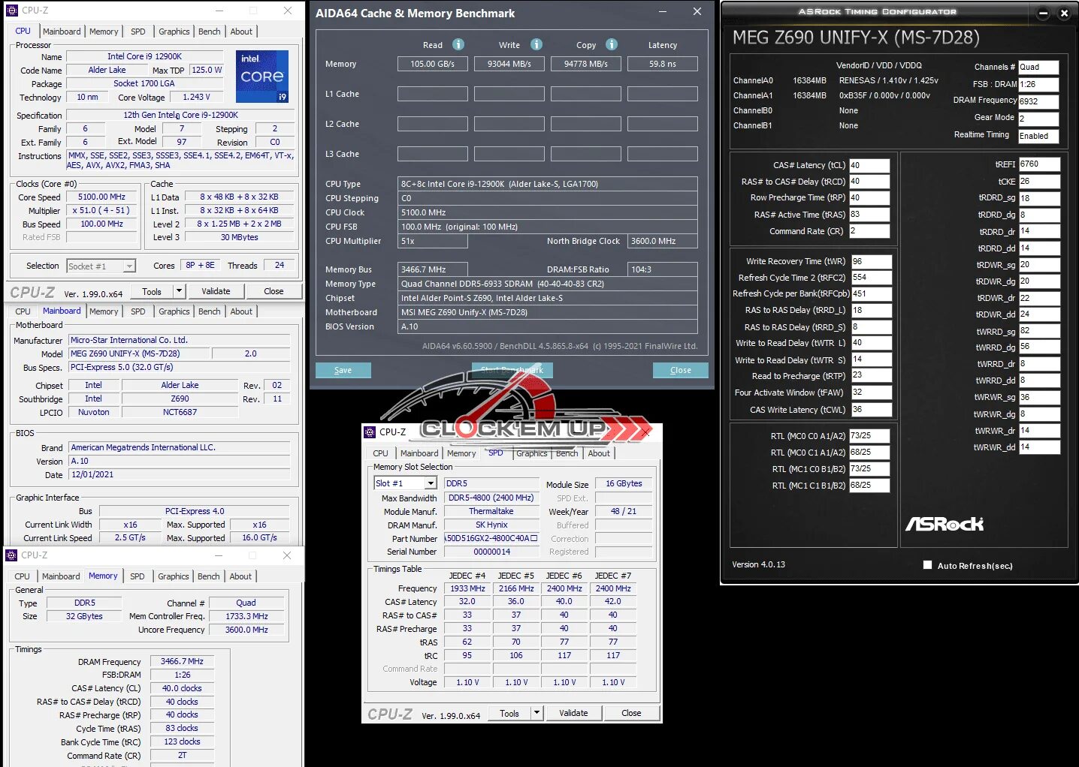This screenshot has width=1079, height=767.
Task: Select the CPU tab in the Mainboard CPU-Z window
Action: point(23,311)
